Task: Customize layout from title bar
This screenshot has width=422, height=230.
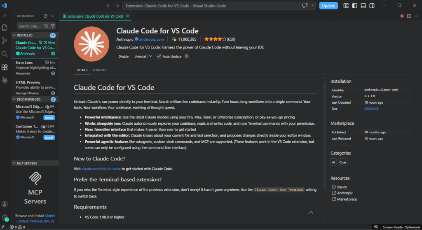Action: [346, 6]
